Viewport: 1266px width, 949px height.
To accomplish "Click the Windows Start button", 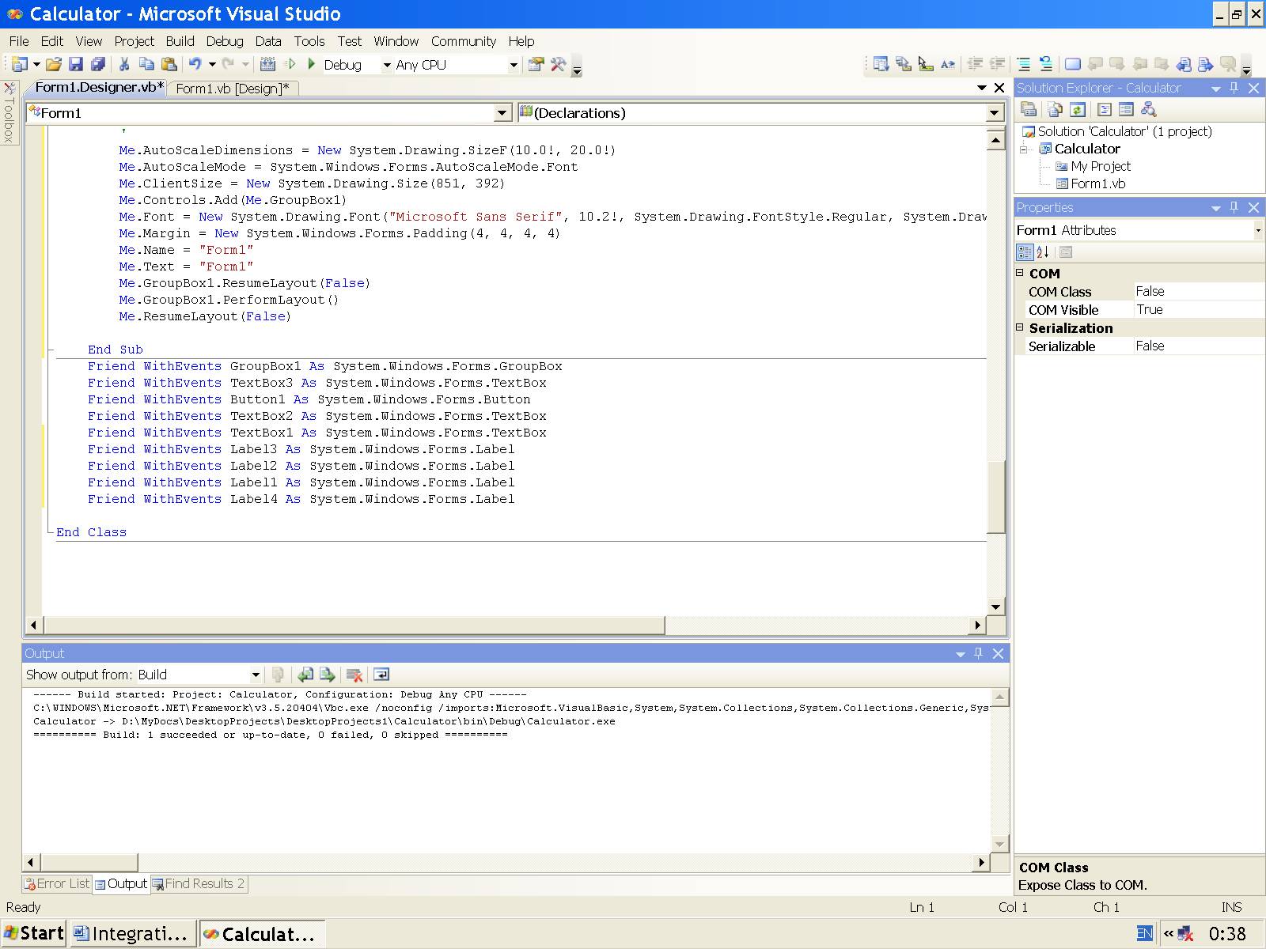I will click(x=34, y=933).
